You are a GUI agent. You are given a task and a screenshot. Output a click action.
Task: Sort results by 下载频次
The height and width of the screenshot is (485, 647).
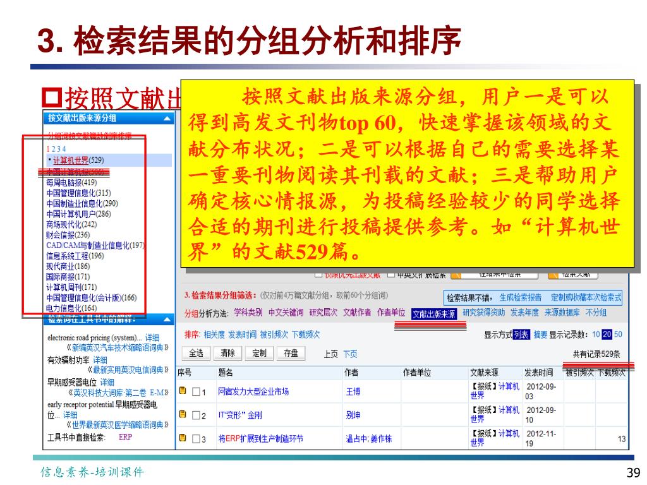coord(306,335)
